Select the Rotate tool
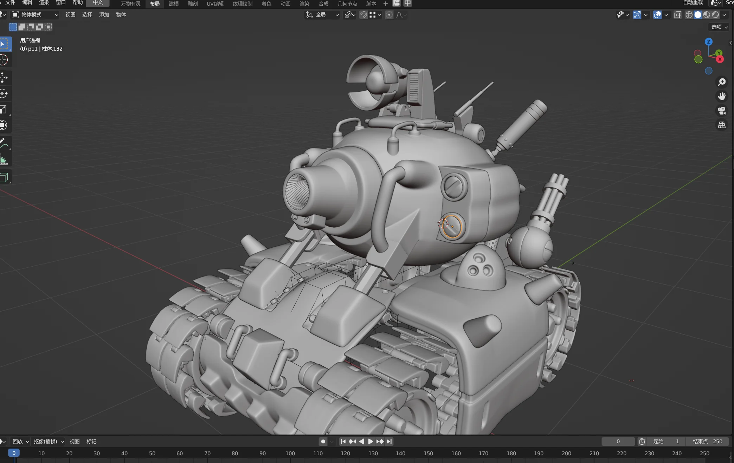Screen dimensions: 734x463 pos(4,94)
